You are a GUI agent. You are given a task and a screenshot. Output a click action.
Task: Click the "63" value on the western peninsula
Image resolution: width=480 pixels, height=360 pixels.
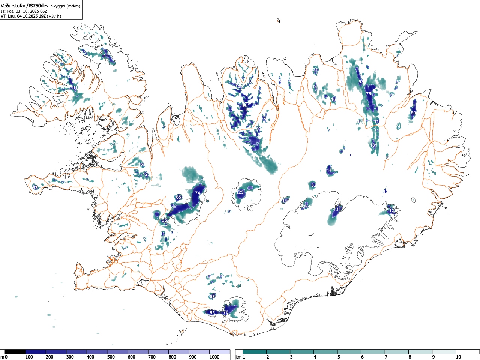pyautogui.click(x=35, y=187)
